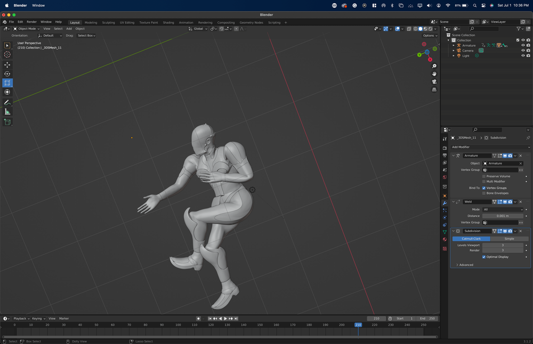Image resolution: width=533 pixels, height=344 pixels.
Task: Collapse the Armature modifier panel
Action: point(453,155)
